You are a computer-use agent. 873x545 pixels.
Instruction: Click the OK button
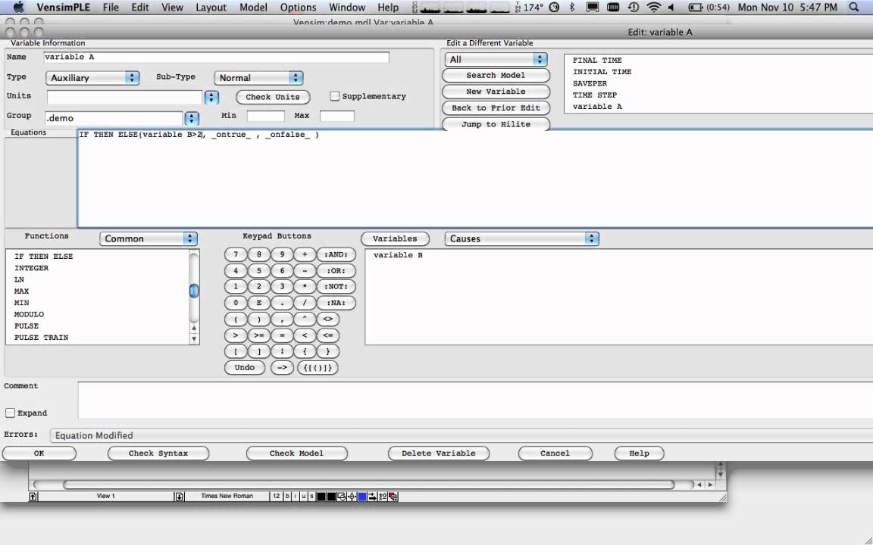click(x=39, y=453)
